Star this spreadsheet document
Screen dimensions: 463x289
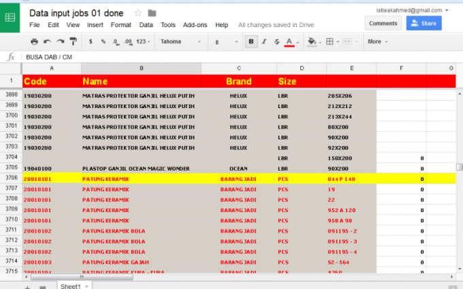(138, 13)
